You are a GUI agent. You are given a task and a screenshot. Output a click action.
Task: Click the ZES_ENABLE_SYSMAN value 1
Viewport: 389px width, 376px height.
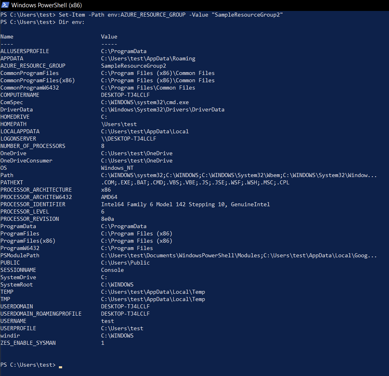[102, 343]
